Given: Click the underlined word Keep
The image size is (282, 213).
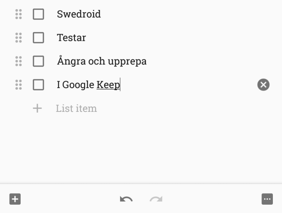Looking at the screenshot, I should [108, 85].
